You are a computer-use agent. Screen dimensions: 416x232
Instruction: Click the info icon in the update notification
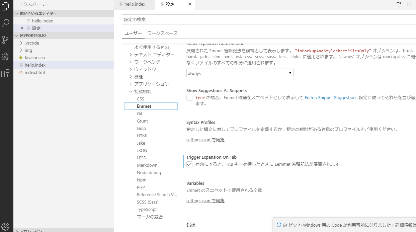pyautogui.click(x=279, y=225)
